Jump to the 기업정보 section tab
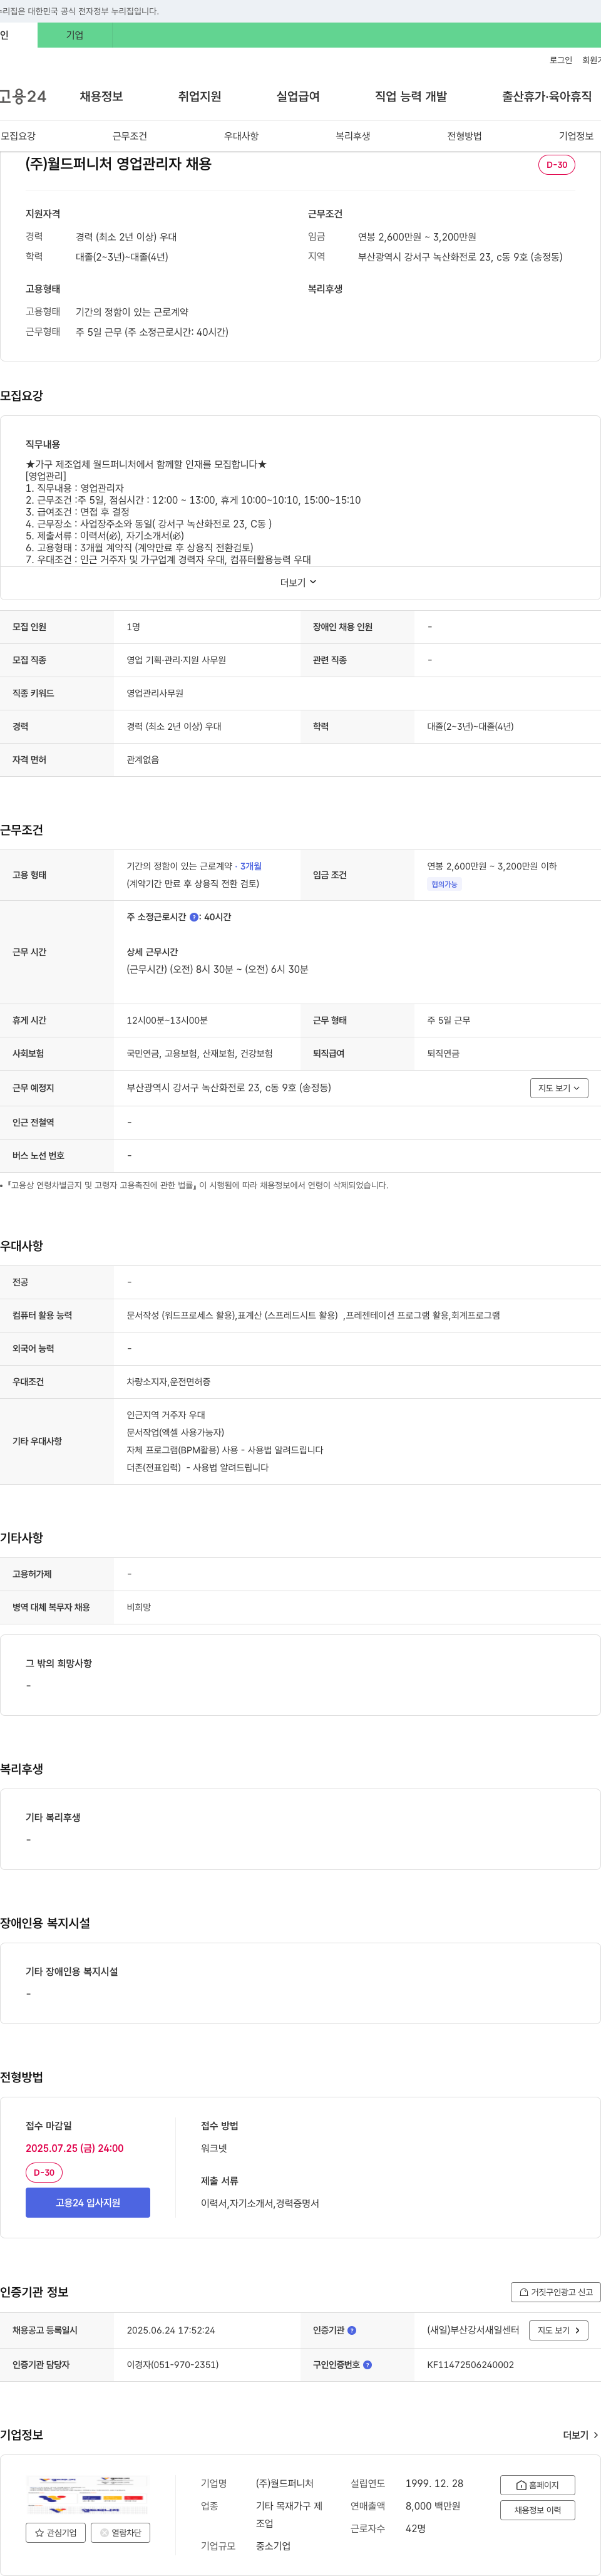This screenshot has width=601, height=2576. click(x=576, y=136)
